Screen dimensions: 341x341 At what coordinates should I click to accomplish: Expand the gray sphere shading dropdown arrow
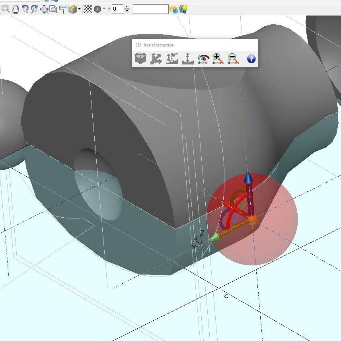[104, 9]
